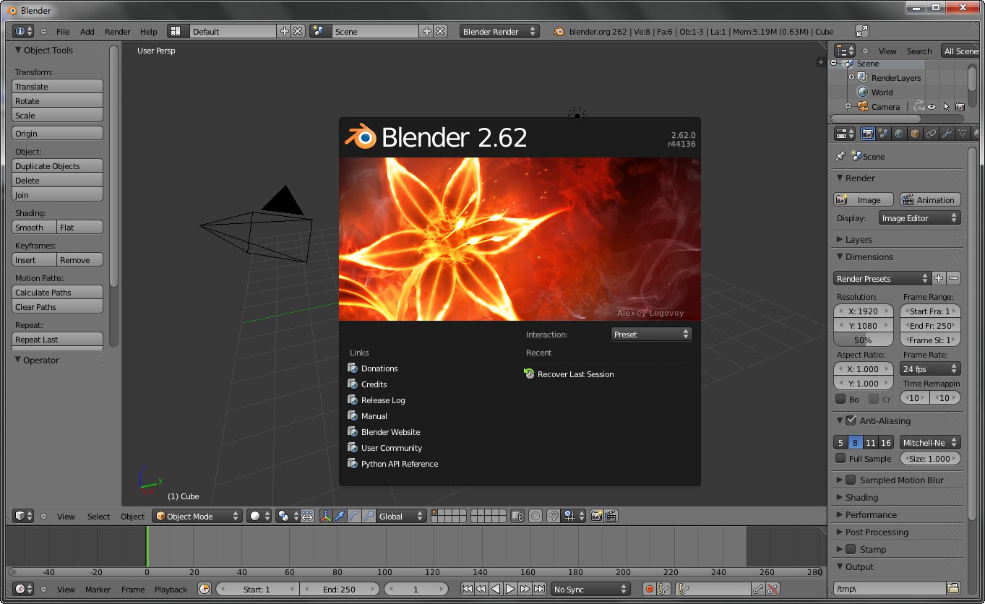Set anti-aliasing samples to 16

click(x=886, y=442)
